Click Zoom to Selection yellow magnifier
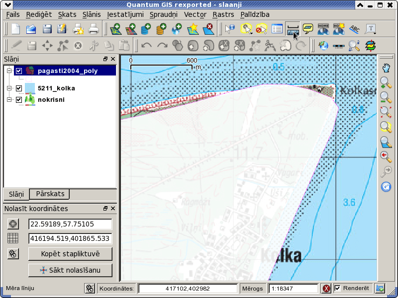 [x=386, y=127]
